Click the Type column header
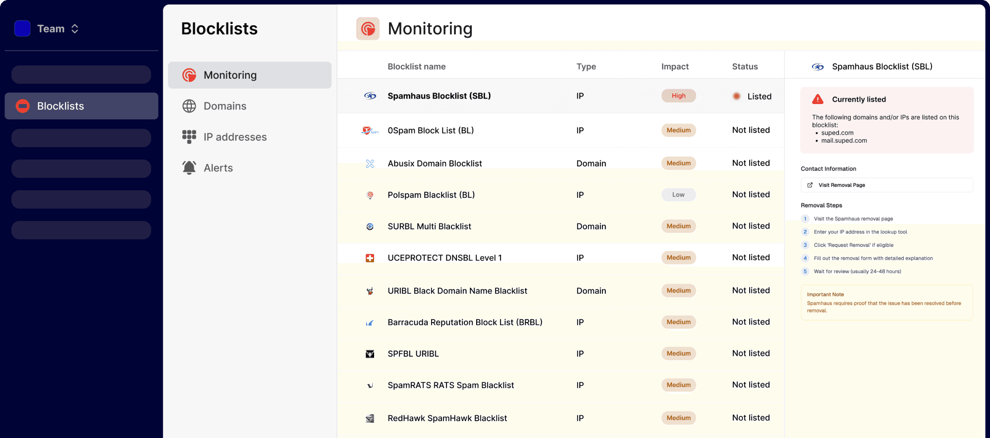Screen dimensions: 990x438 tap(586, 66)
